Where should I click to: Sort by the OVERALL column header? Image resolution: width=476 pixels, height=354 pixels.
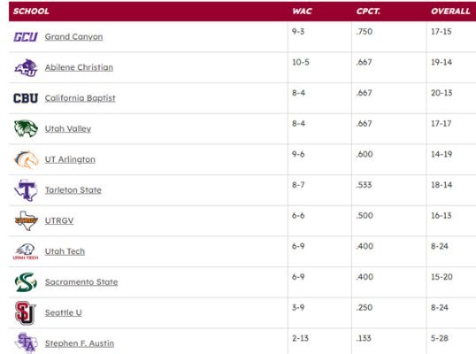tap(450, 12)
